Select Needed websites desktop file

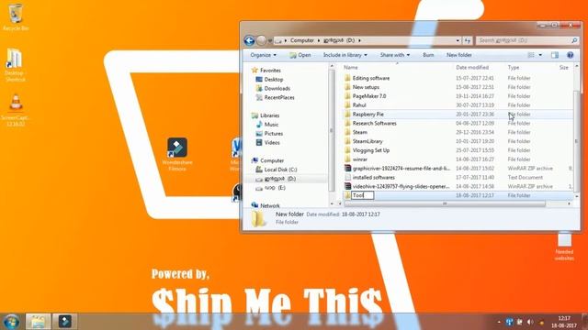tap(564, 247)
